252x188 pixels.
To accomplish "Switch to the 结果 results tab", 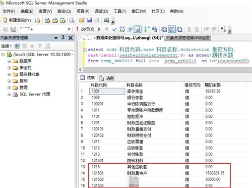I will tap(88, 78).
